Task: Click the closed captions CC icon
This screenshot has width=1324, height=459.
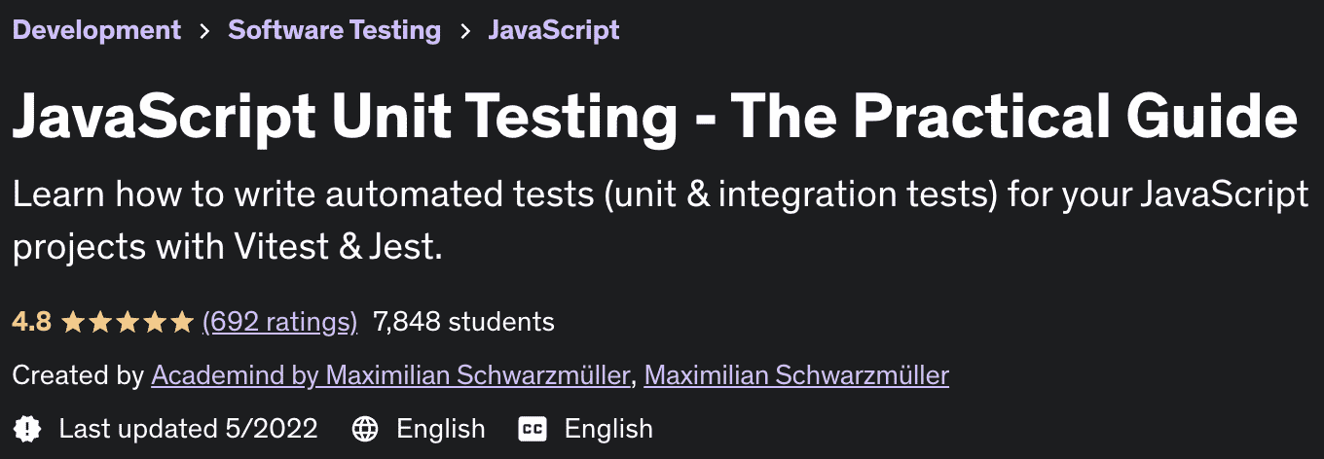Action: (x=533, y=428)
